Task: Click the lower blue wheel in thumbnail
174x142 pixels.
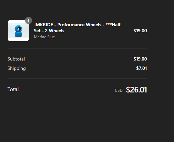Action: pyautogui.click(x=18, y=34)
